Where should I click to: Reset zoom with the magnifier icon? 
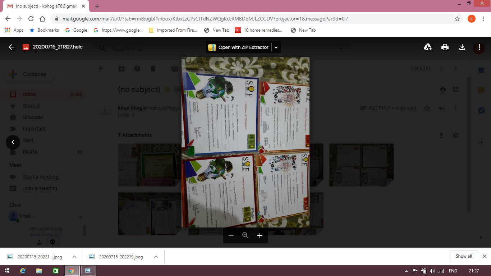(x=245, y=235)
